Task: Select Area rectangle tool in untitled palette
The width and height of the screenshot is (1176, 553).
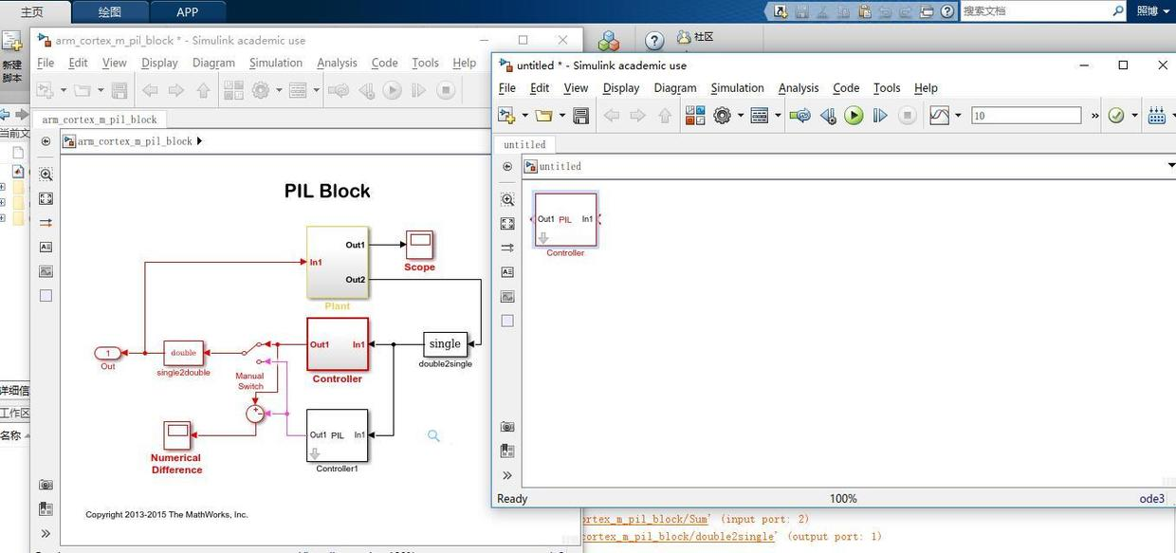Action: (507, 321)
